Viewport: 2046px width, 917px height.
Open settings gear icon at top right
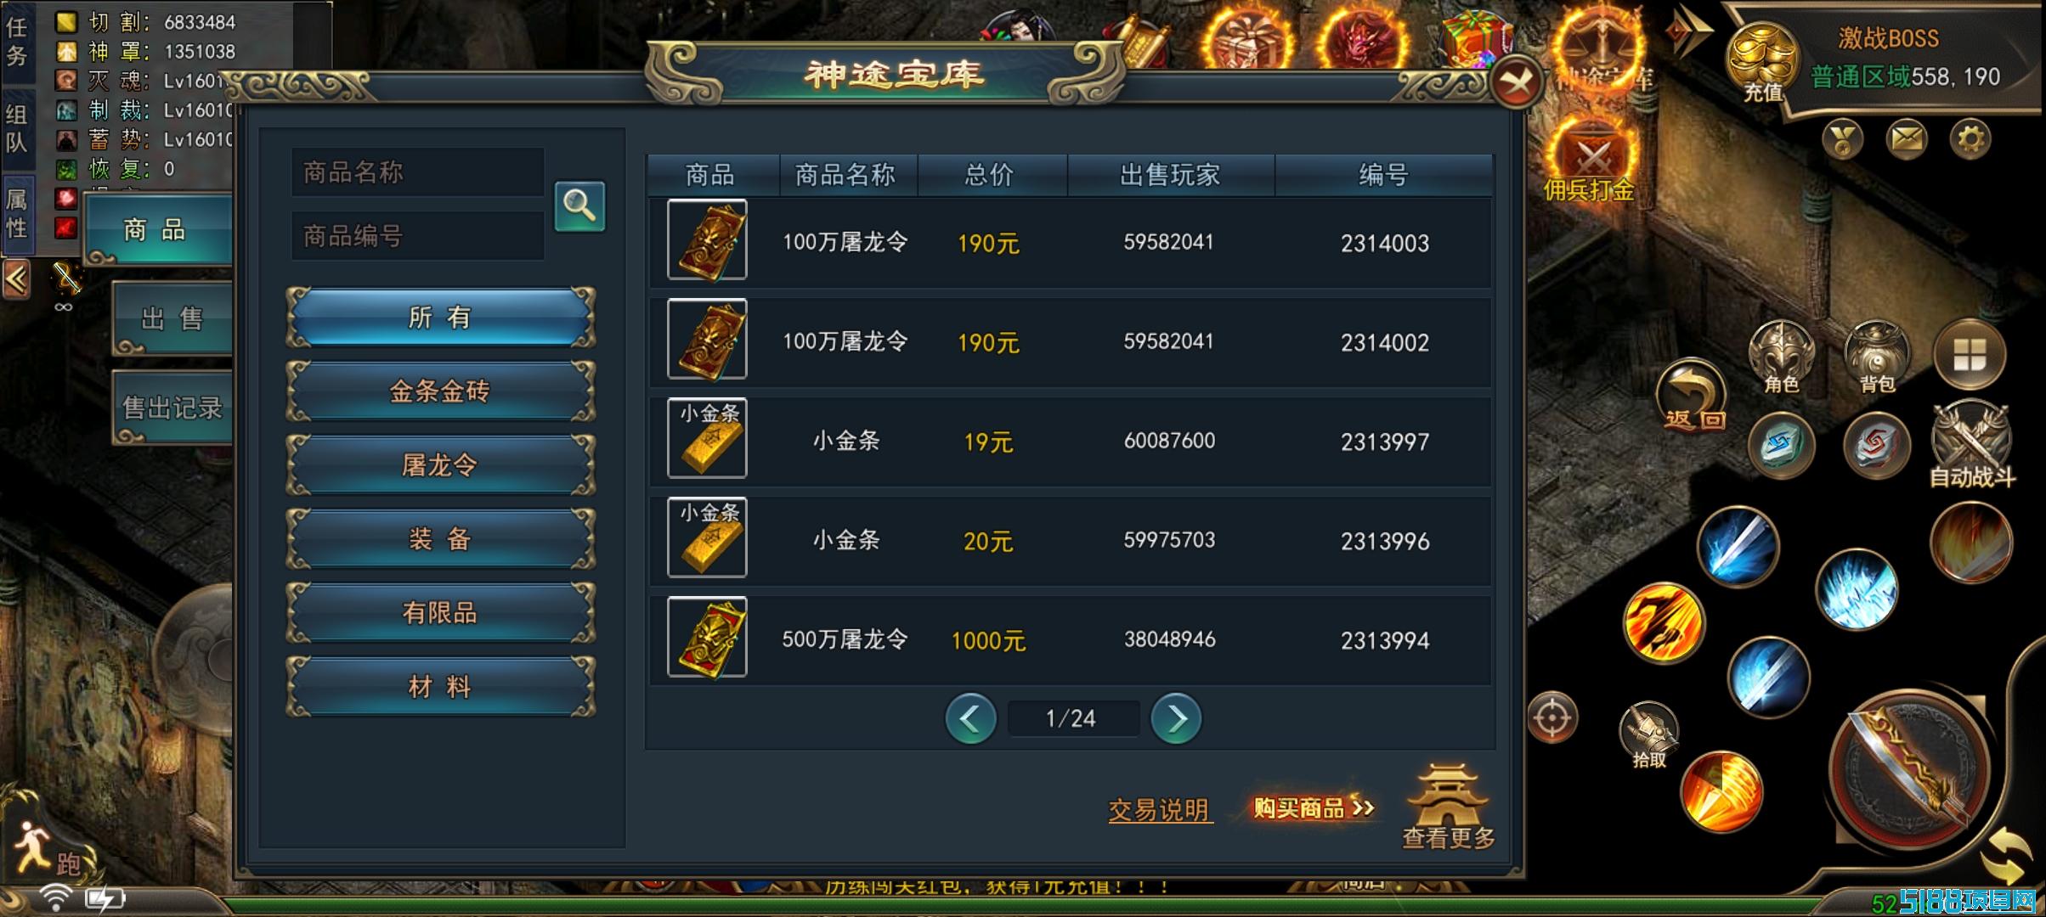(x=1970, y=138)
